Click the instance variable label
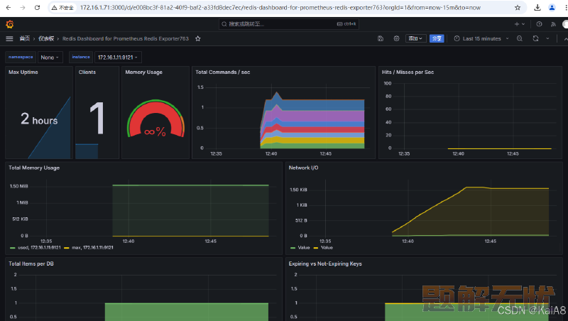Viewport: 568px width, 321px height. [81, 58]
